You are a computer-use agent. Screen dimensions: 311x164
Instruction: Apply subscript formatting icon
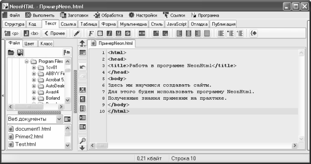pyautogui.click(x=165, y=33)
